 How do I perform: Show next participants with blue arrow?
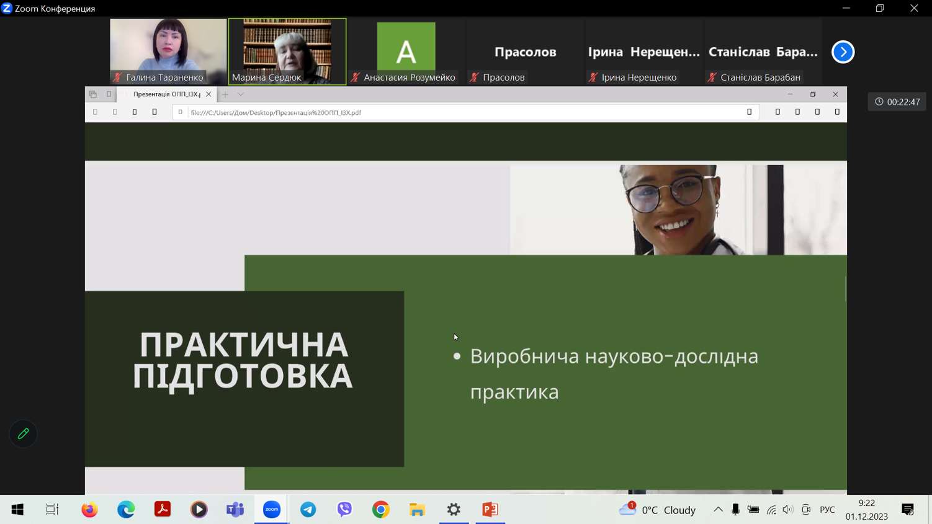click(x=843, y=52)
